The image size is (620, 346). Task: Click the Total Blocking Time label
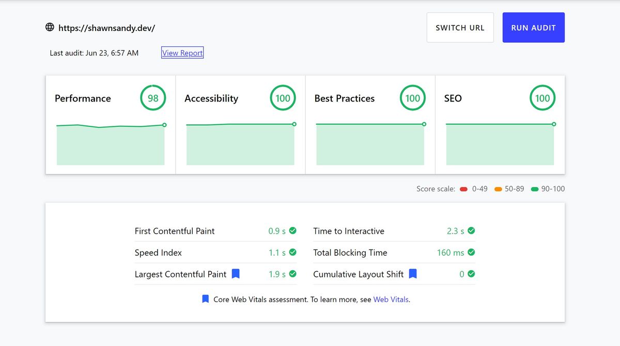(350, 253)
